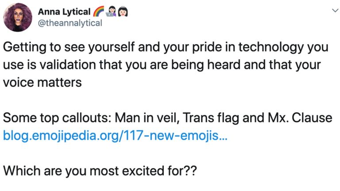Open the tweet options chevron menu
340x191 pixels.
click(328, 12)
